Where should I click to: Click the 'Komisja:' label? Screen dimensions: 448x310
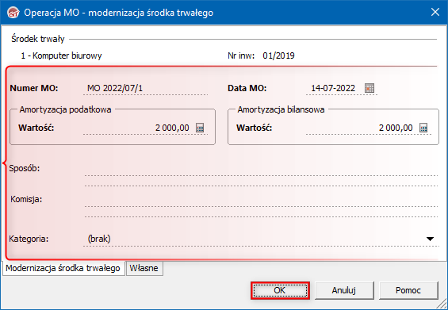pos(26,199)
